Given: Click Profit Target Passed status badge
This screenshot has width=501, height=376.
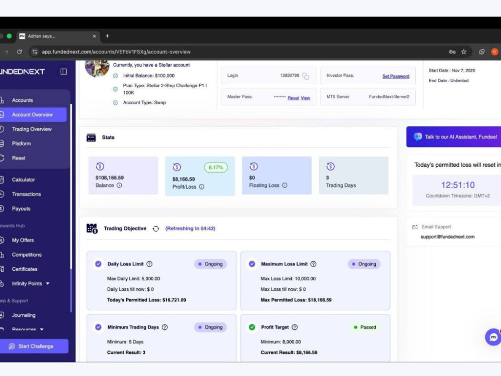Looking at the screenshot, I should coord(365,327).
